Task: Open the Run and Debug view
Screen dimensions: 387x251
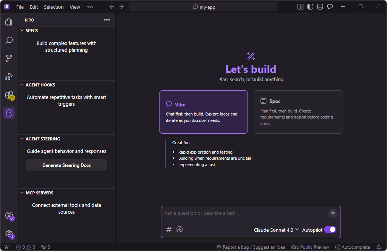Action: [9, 77]
